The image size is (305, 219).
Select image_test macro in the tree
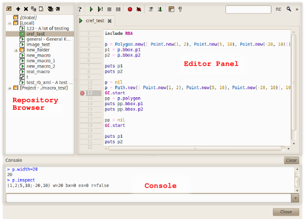point(38,45)
